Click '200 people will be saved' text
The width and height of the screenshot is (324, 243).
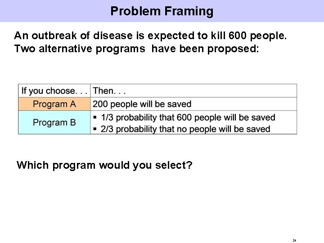point(142,104)
